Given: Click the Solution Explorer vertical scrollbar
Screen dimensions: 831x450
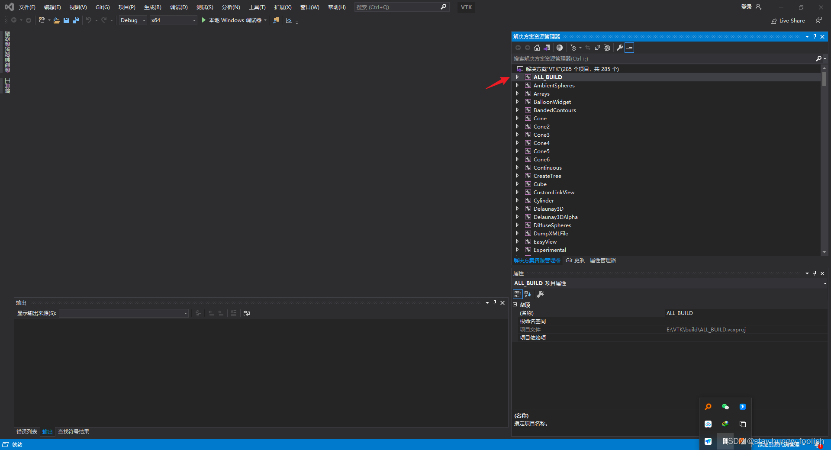Looking at the screenshot, I should click(x=824, y=160).
